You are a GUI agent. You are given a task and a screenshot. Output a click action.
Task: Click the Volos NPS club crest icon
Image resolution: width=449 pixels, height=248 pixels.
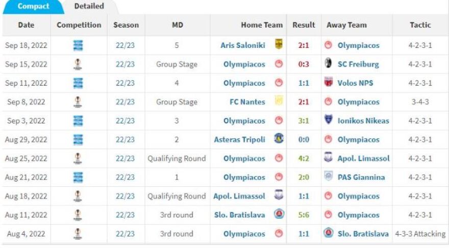tap(329, 83)
